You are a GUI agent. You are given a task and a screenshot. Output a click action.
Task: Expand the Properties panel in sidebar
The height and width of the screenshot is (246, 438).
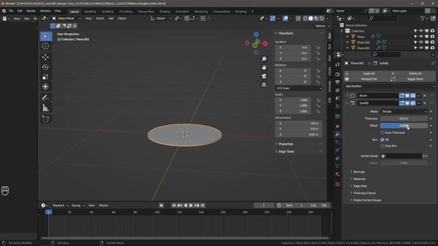point(285,144)
